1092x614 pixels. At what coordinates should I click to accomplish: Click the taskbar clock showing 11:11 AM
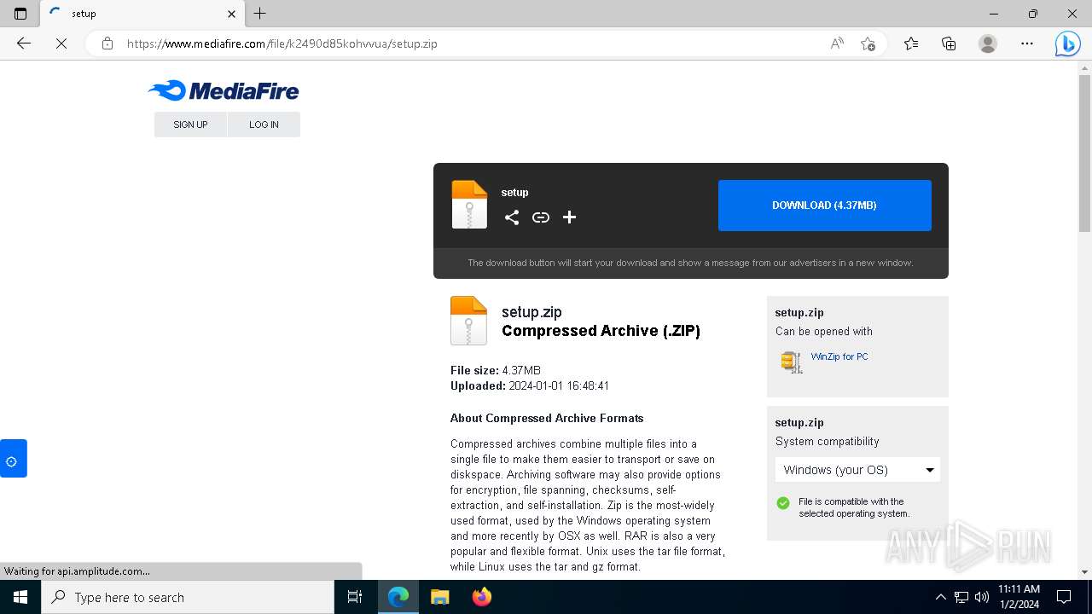[1019, 597]
